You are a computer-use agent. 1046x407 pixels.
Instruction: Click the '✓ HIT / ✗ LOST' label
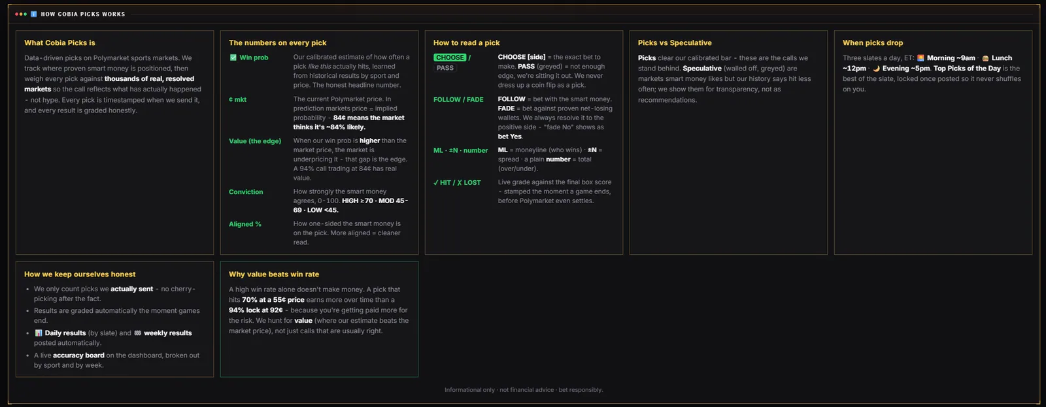click(457, 183)
